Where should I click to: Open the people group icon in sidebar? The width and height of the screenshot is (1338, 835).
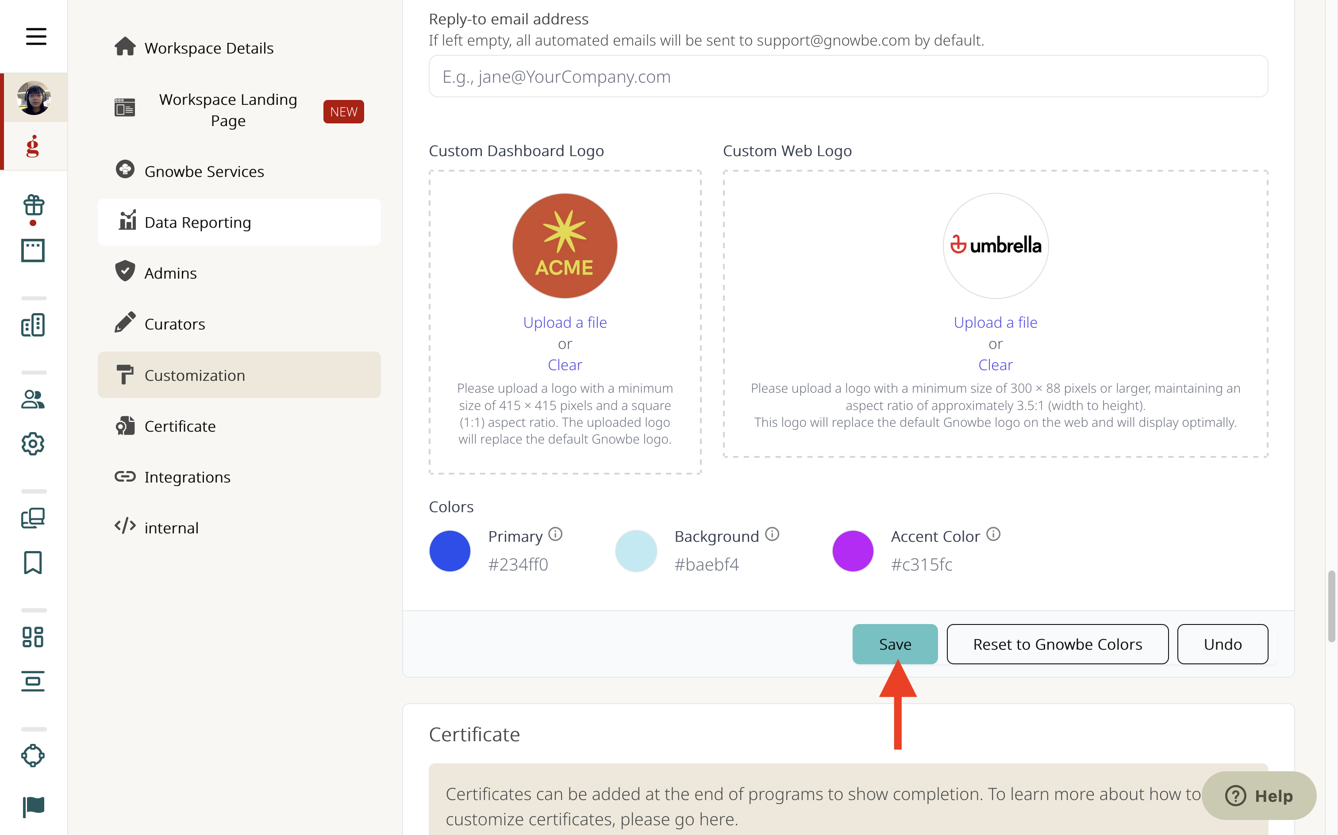[x=33, y=399]
